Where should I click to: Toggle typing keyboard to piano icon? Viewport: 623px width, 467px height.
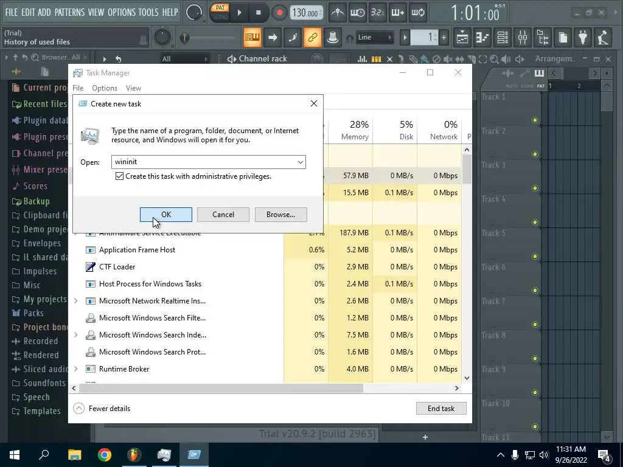(252, 38)
